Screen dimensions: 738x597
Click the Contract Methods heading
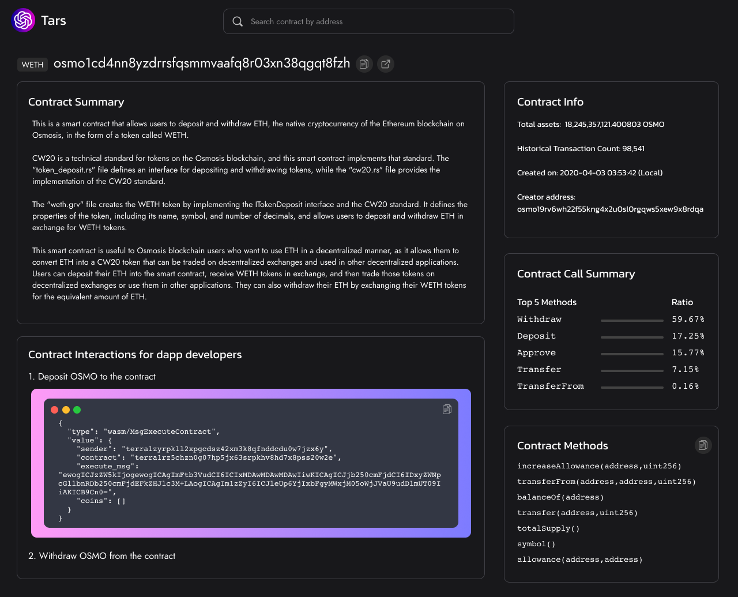pos(563,446)
